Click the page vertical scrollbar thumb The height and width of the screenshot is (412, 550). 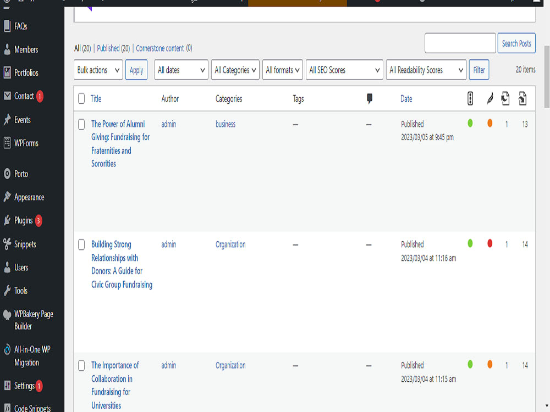pos(547,76)
